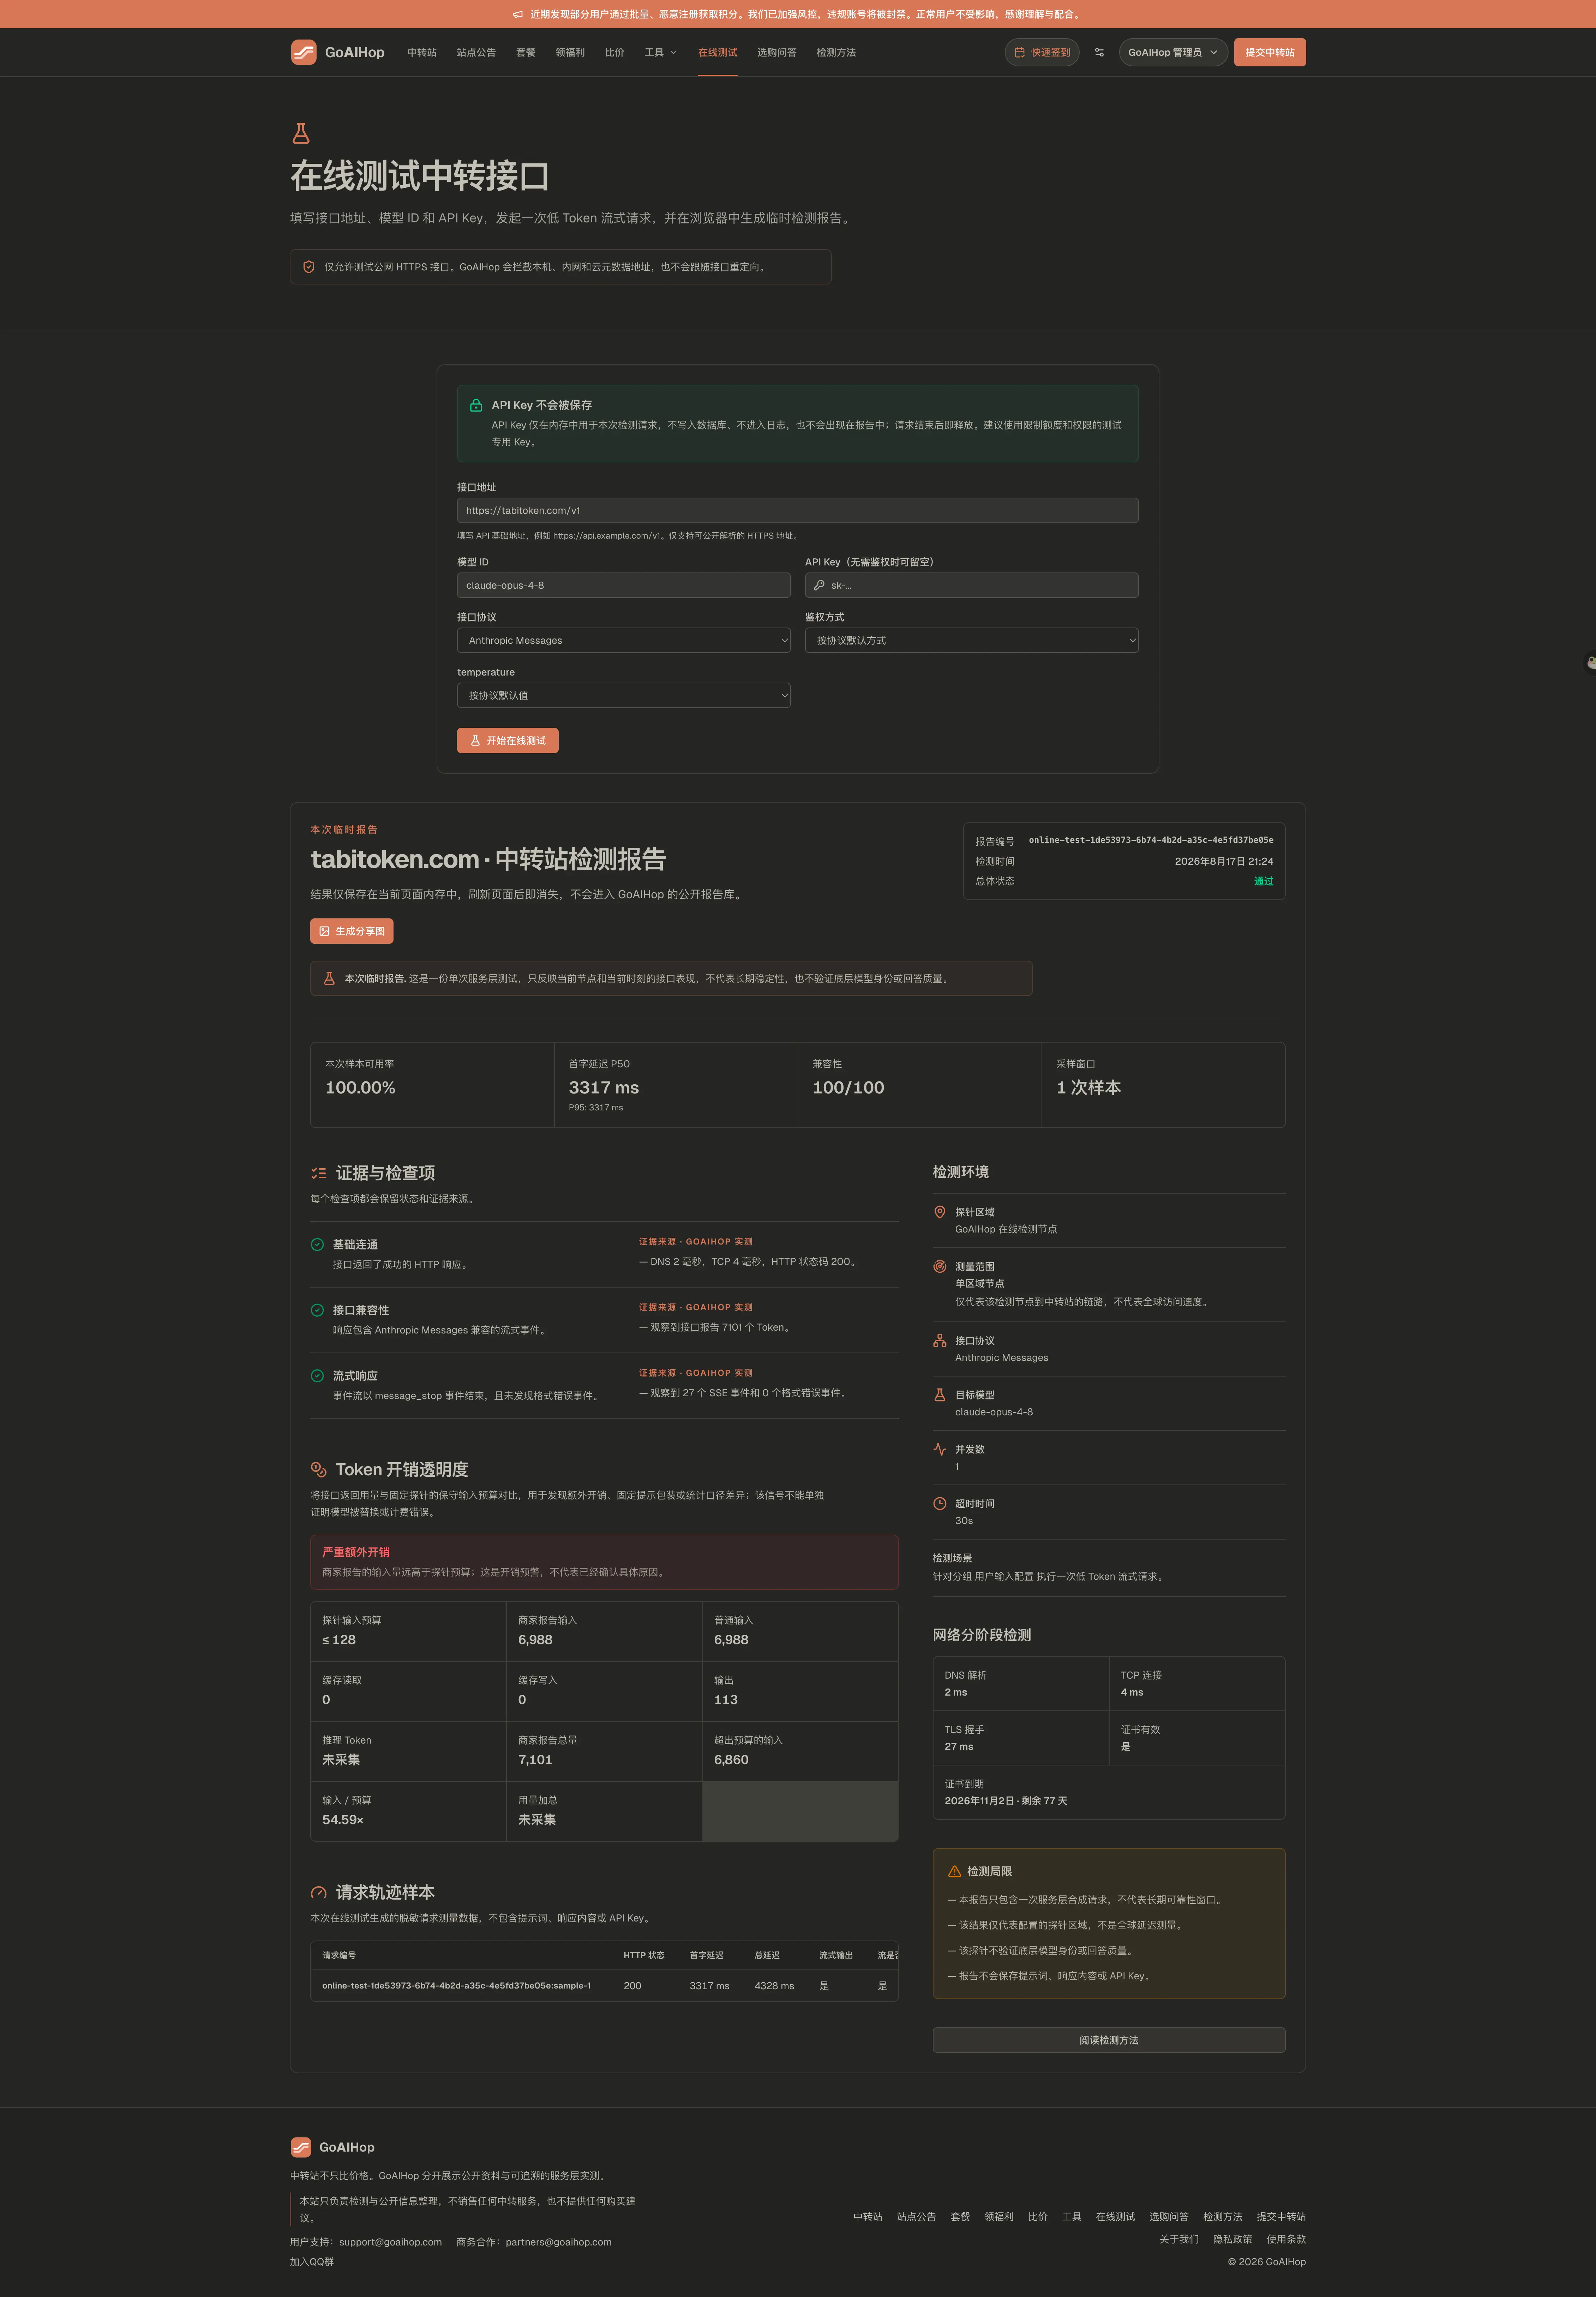
Task: Click the 生成分享图 button
Action: [x=352, y=931]
